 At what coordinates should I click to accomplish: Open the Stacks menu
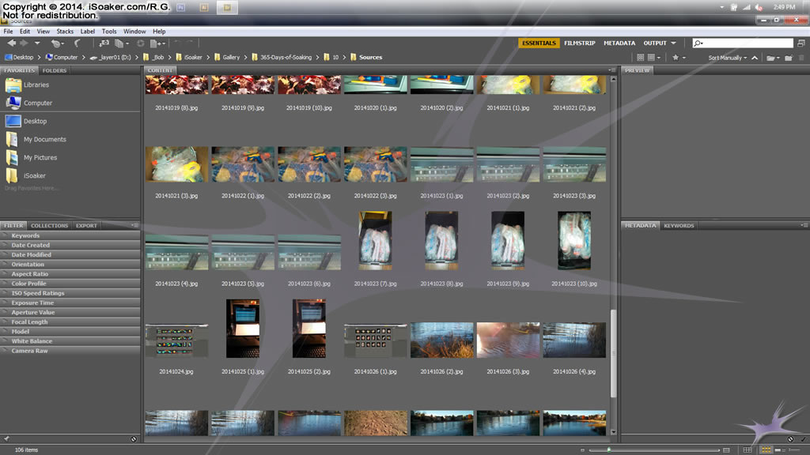[x=65, y=32]
